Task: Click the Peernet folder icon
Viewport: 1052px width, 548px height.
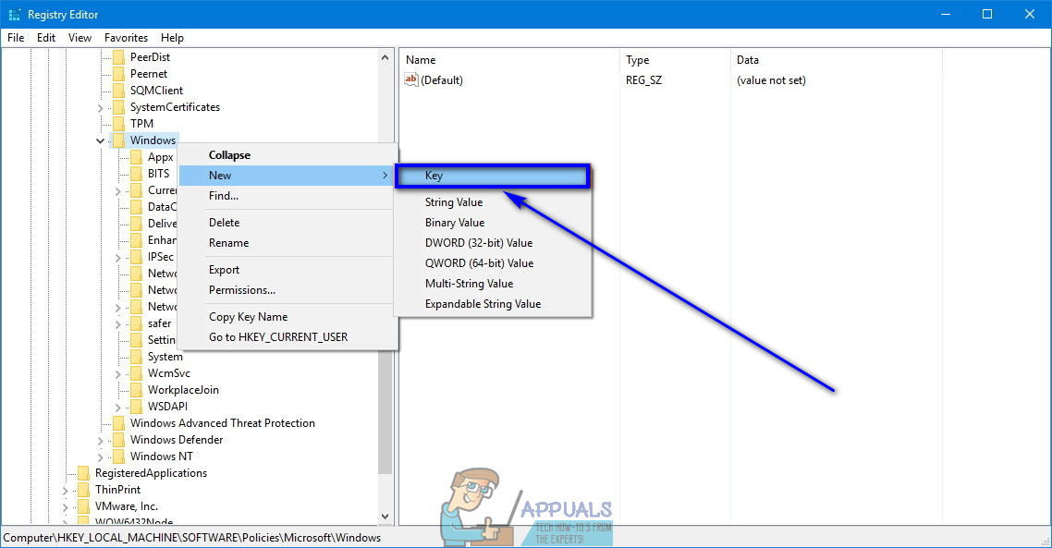Action: click(118, 74)
